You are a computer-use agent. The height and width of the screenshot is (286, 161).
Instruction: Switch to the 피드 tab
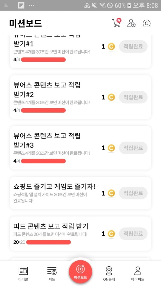[52, 273]
